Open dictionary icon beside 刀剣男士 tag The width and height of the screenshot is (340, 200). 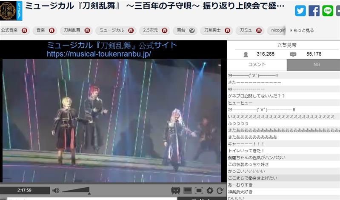tap(227, 30)
